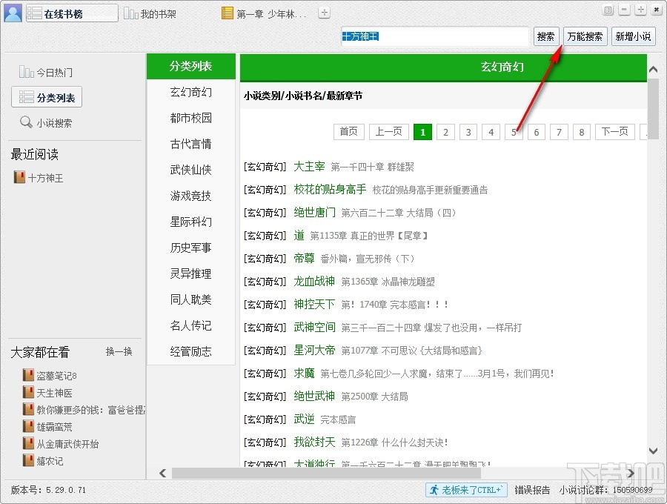
Task: Click the plus icon to add a tab
Action: [x=324, y=12]
